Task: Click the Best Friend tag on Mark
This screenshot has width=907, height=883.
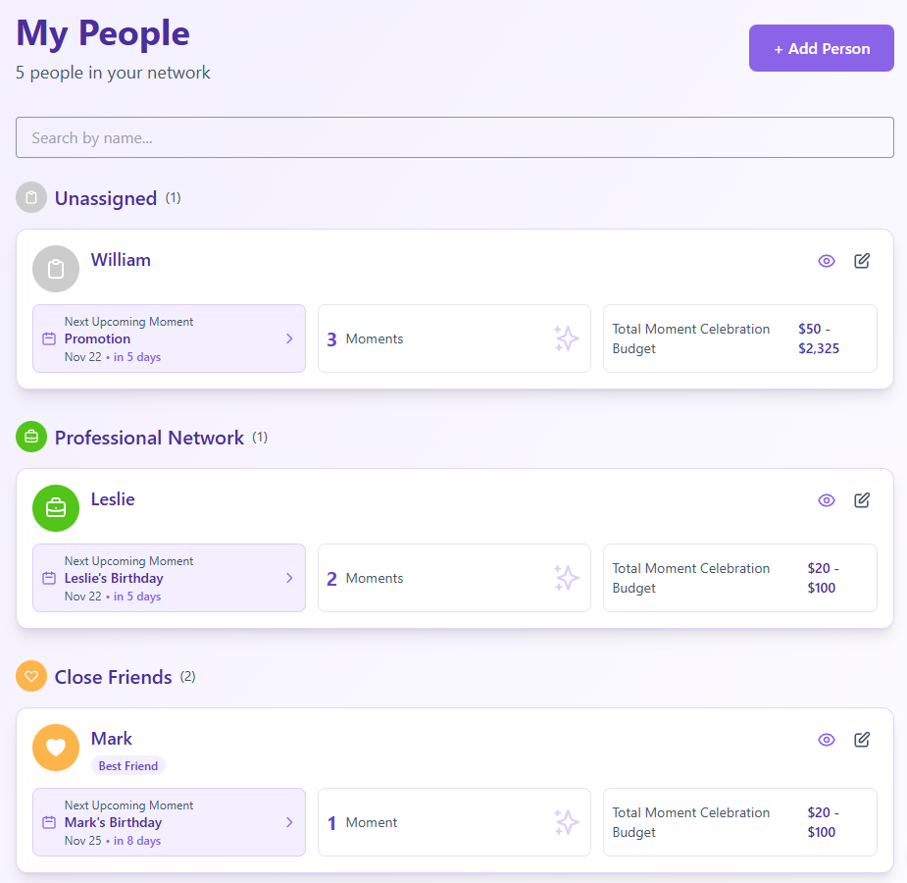Action: [128, 766]
